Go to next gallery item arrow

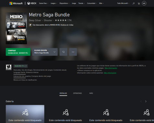(x=146, y=101)
